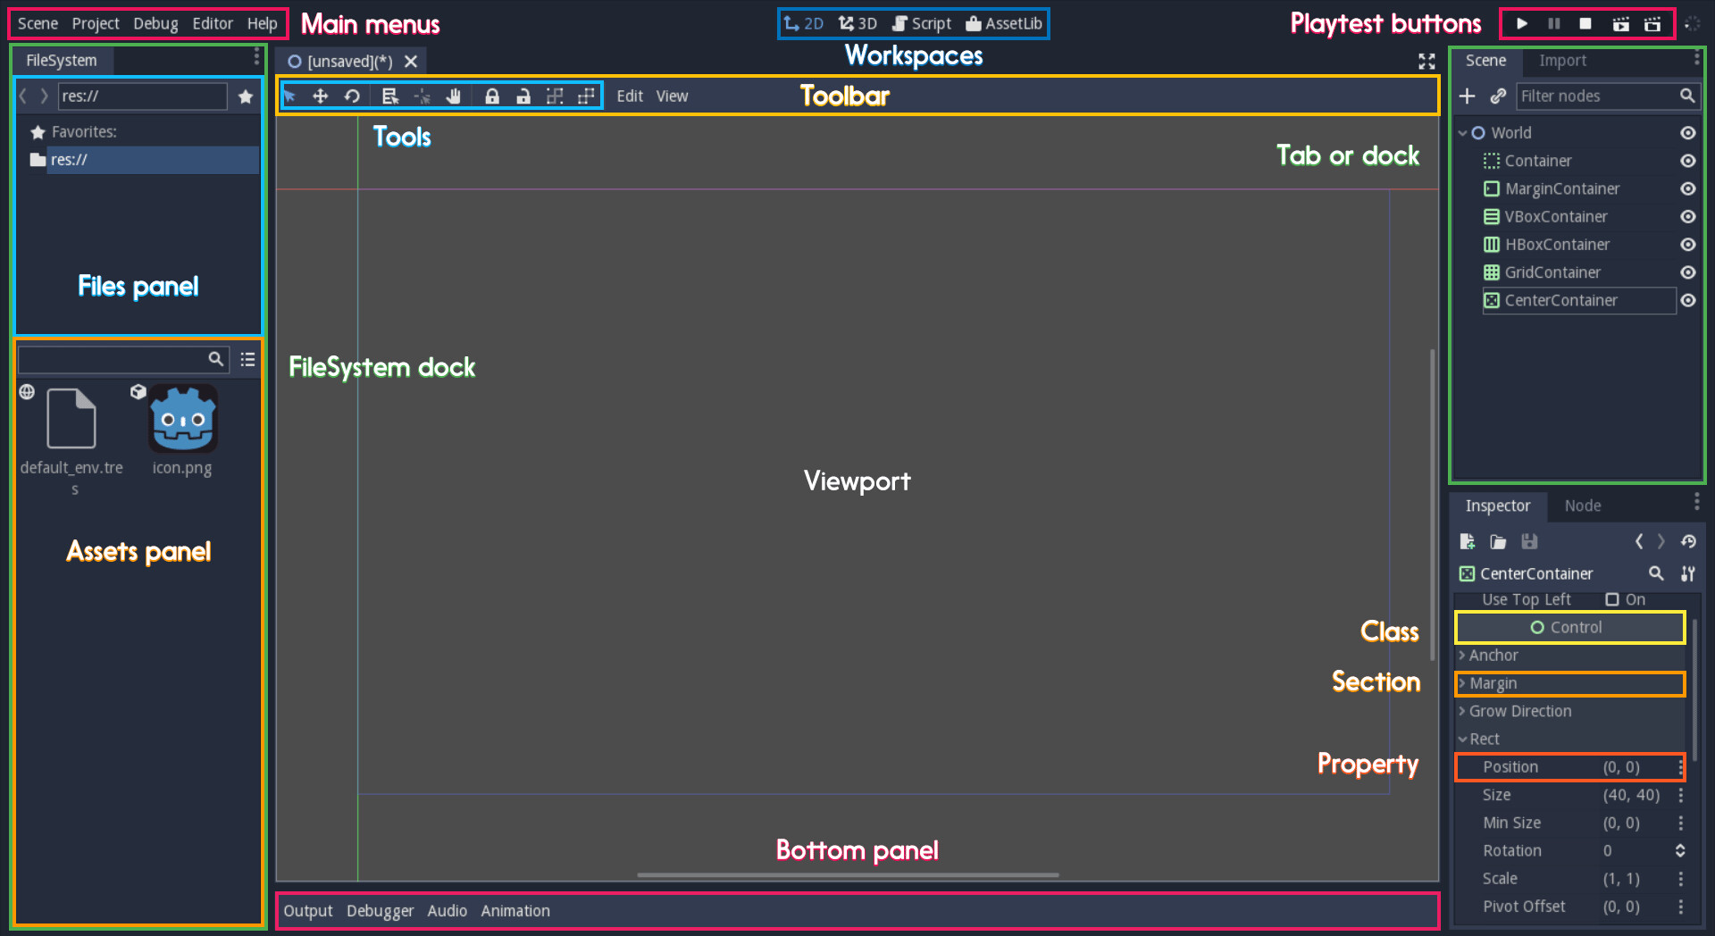
Task: Stop the running scene
Action: click(1585, 23)
